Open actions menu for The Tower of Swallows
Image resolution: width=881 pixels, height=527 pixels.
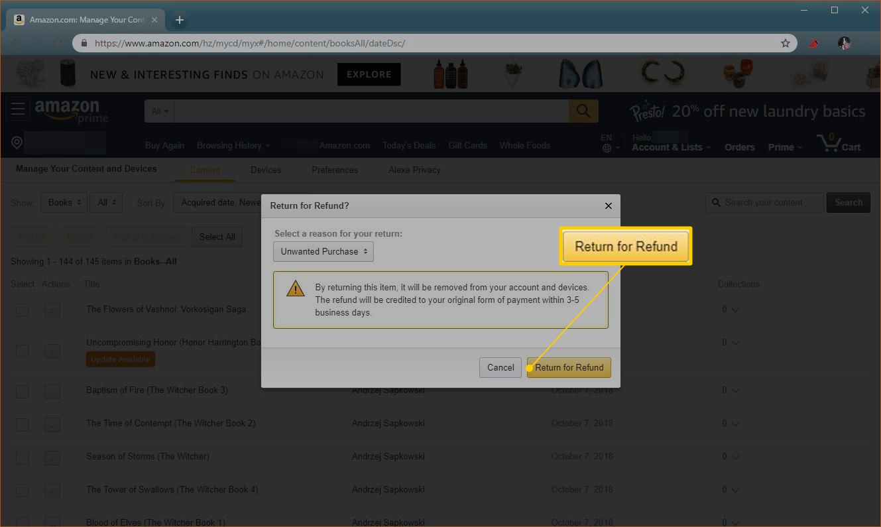(x=52, y=491)
